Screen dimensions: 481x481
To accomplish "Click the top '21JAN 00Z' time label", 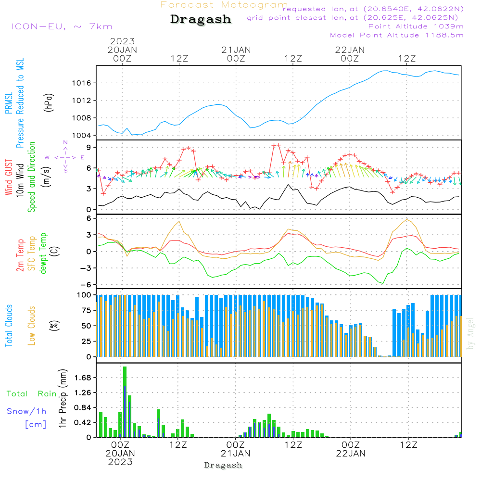I will [x=236, y=54].
